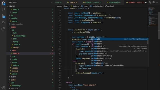Open the Run and Debug view
Image resolution: width=160 pixels, height=90 pixels.
pos(3,22)
